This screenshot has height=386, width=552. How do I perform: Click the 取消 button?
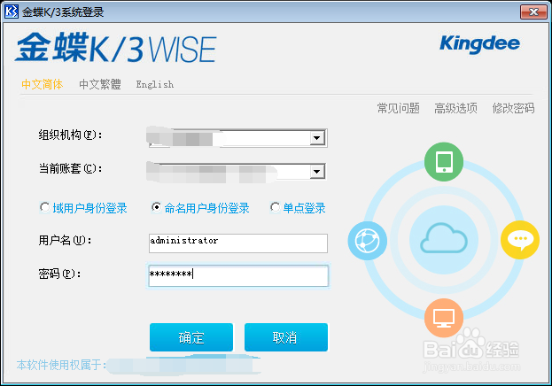286,337
